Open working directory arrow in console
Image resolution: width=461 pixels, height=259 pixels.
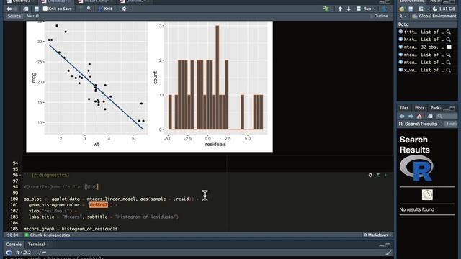pos(44,253)
